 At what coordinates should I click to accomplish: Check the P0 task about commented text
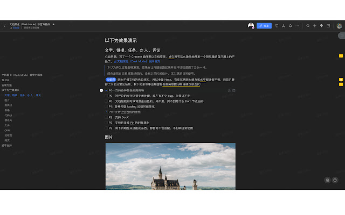pyautogui.click(x=106, y=96)
